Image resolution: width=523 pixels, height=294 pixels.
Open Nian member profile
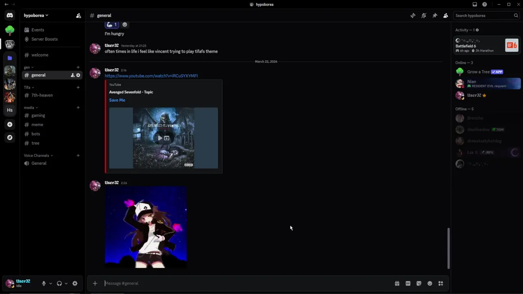pos(487,83)
